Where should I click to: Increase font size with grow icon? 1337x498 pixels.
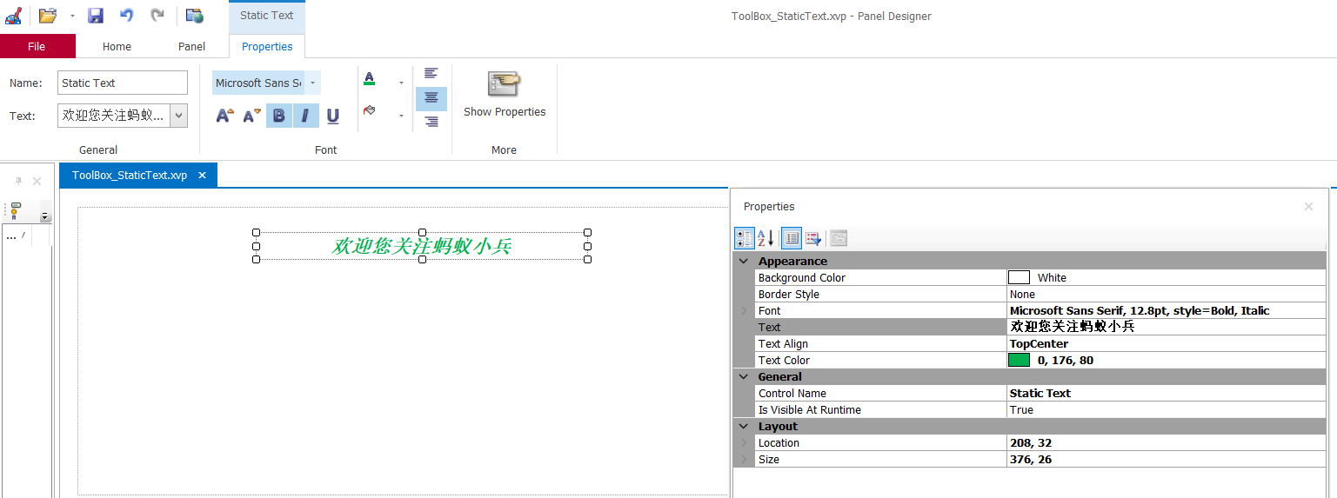(225, 116)
